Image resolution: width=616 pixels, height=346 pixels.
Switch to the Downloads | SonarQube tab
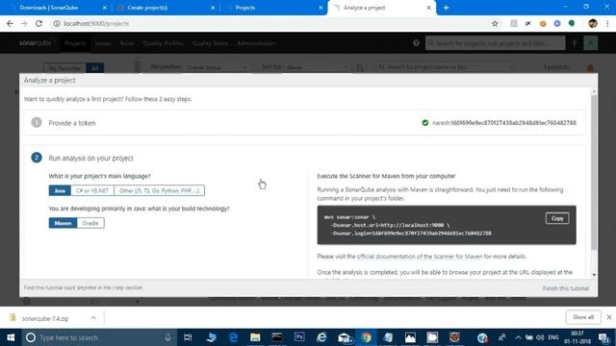(49, 8)
